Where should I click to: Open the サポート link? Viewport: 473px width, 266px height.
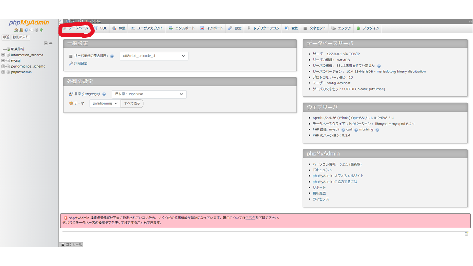coord(319,188)
